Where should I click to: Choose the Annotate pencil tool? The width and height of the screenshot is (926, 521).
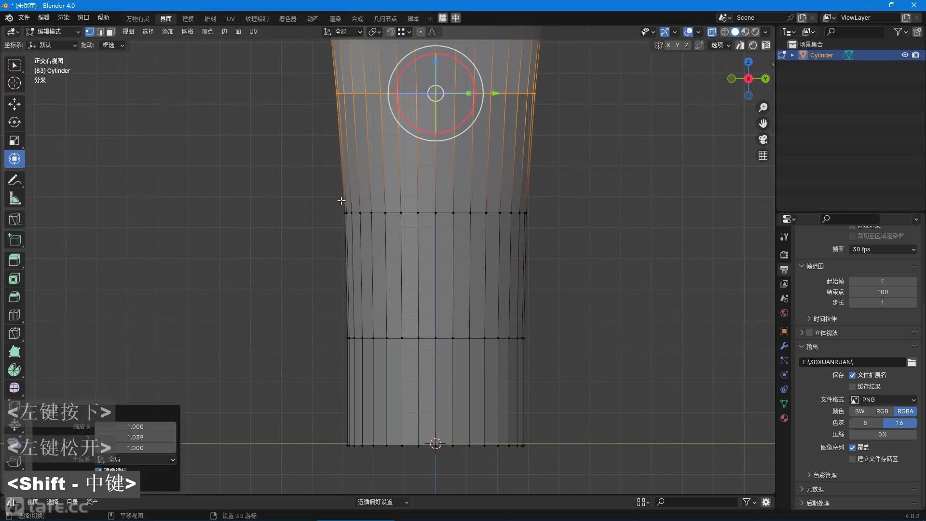pos(14,180)
